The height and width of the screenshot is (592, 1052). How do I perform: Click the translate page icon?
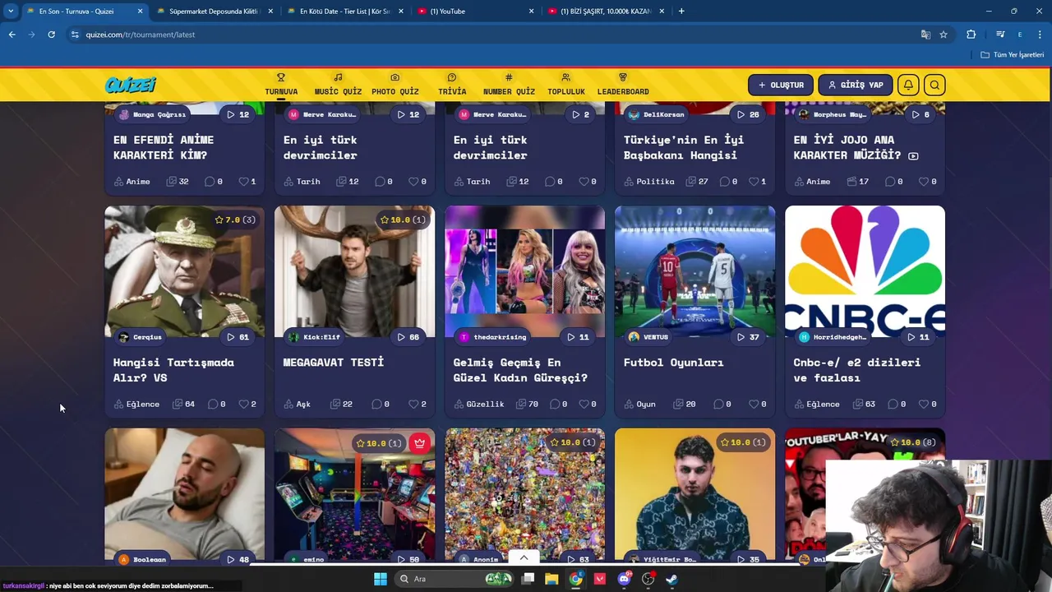925,35
